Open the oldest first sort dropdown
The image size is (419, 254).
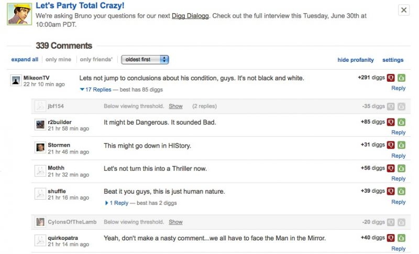(145, 60)
